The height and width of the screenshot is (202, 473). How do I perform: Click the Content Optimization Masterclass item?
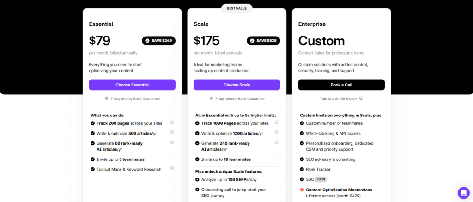(x=339, y=190)
